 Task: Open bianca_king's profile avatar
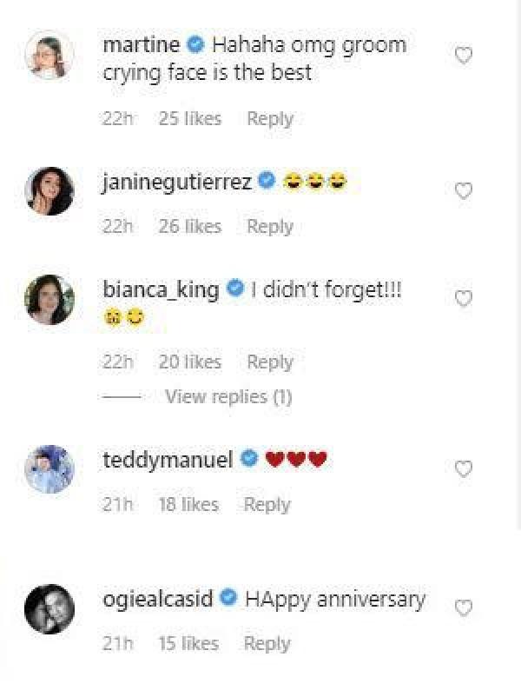49,300
